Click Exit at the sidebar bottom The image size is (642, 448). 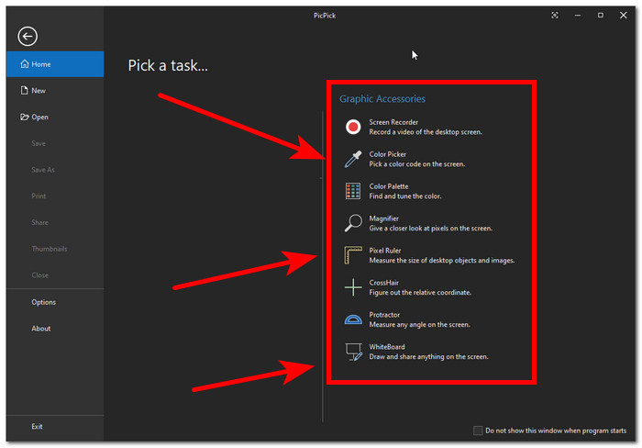tap(37, 426)
